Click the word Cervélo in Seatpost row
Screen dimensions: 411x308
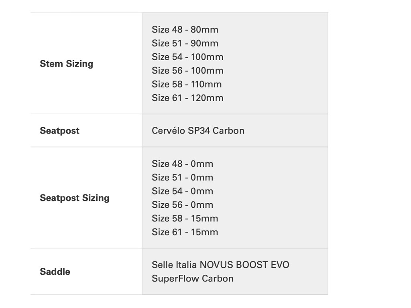169,131
